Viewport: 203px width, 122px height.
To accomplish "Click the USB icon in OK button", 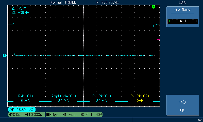I will [x=183, y=102].
